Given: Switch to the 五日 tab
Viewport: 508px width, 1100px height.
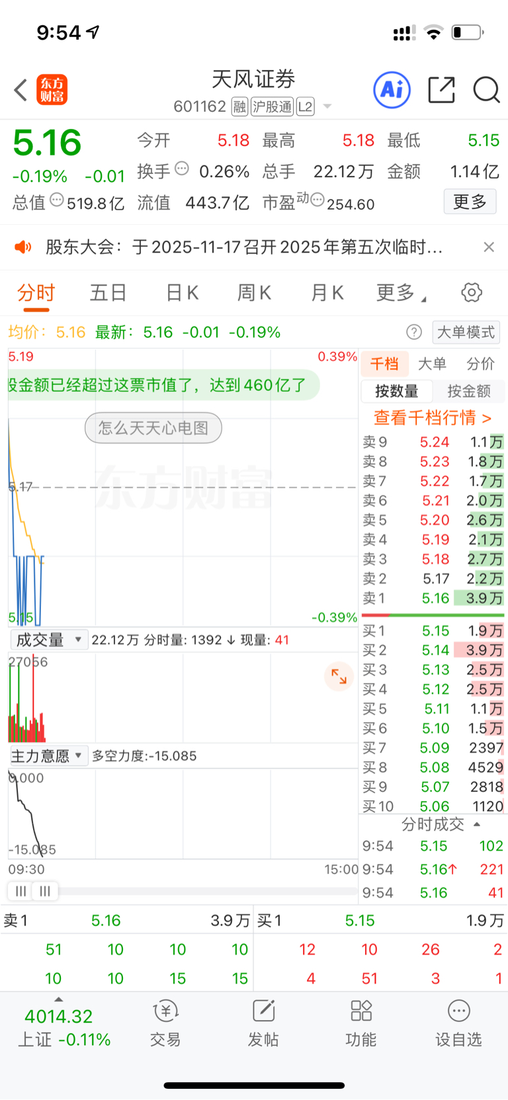Looking at the screenshot, I should 108,292.
